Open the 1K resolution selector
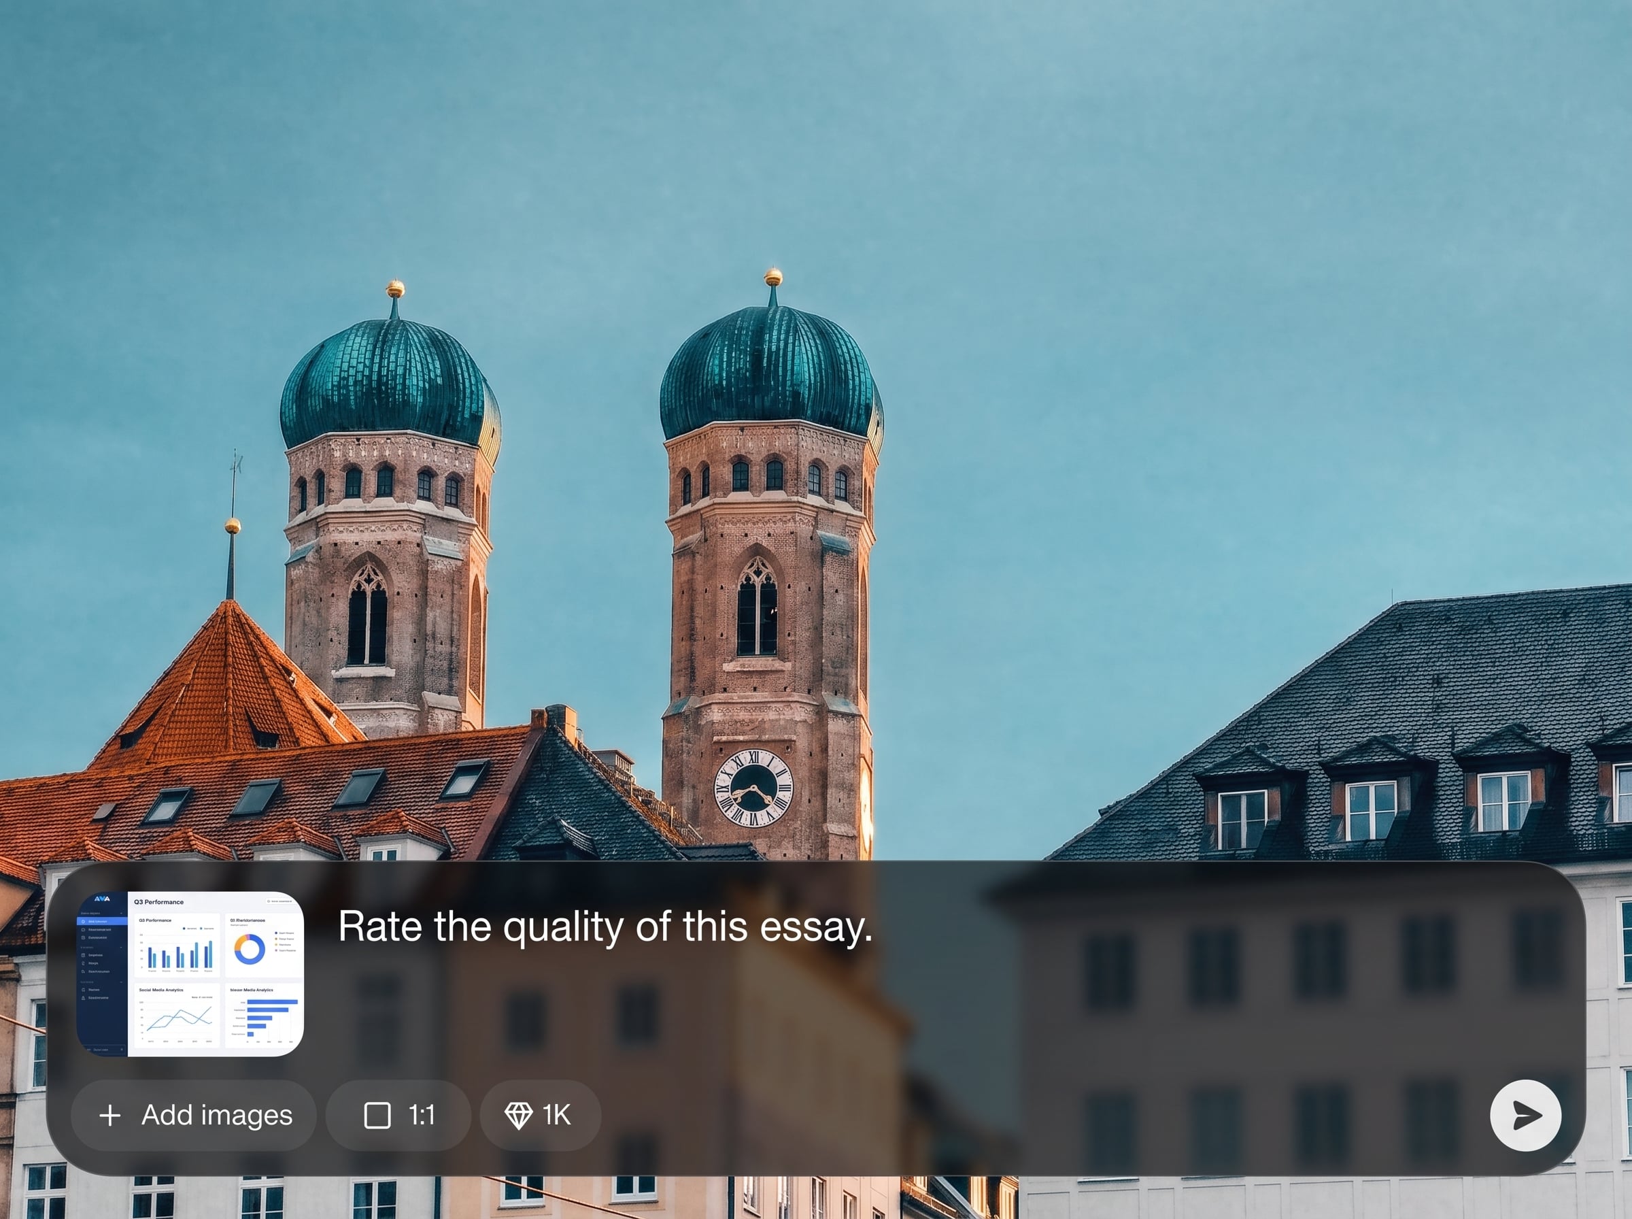This screenshot has width=1632, height=1219. click(x=541, y=1116)
